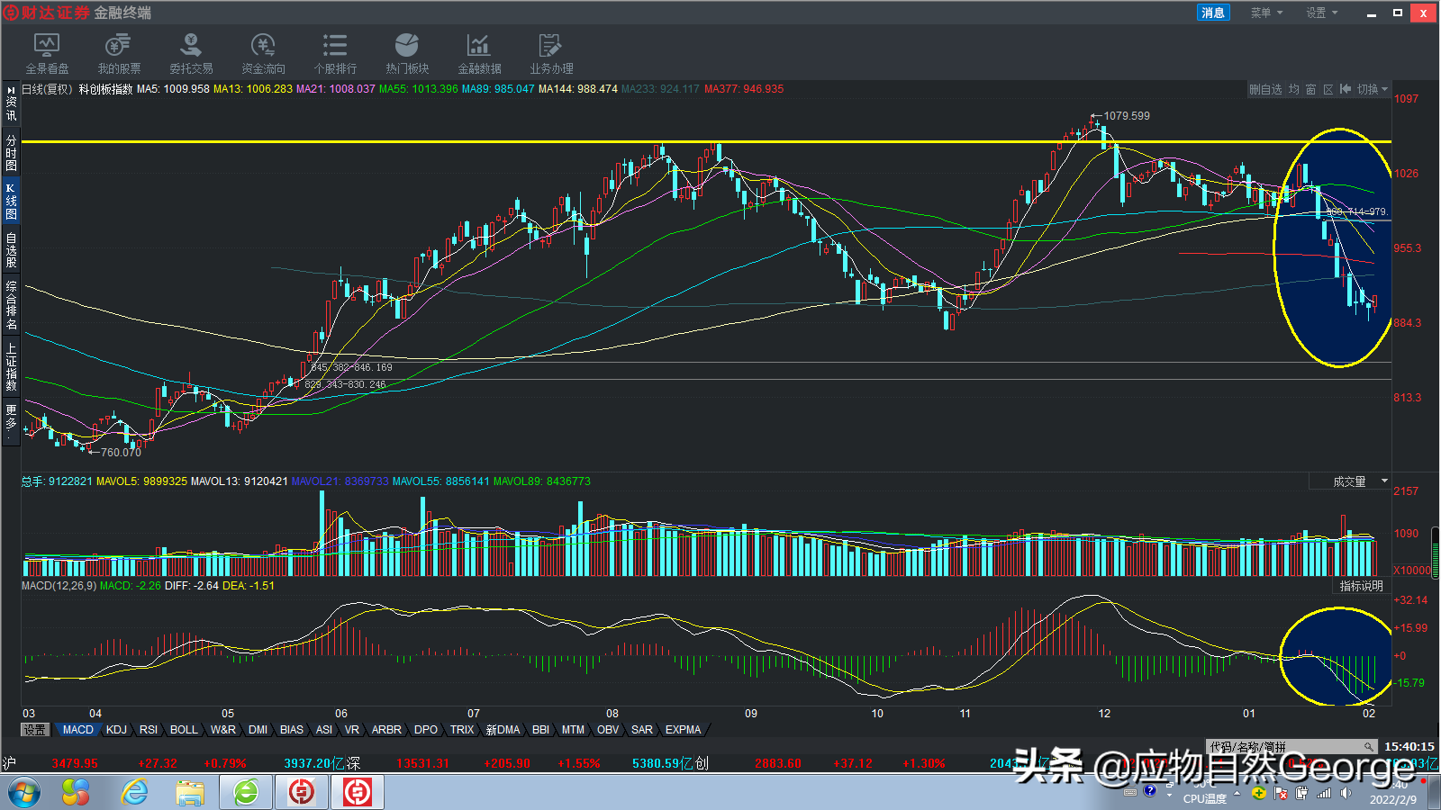Viewport: 1441px width, 810px height.
Task: Click the back arrow icon beside 切换
Action: 1346,89
